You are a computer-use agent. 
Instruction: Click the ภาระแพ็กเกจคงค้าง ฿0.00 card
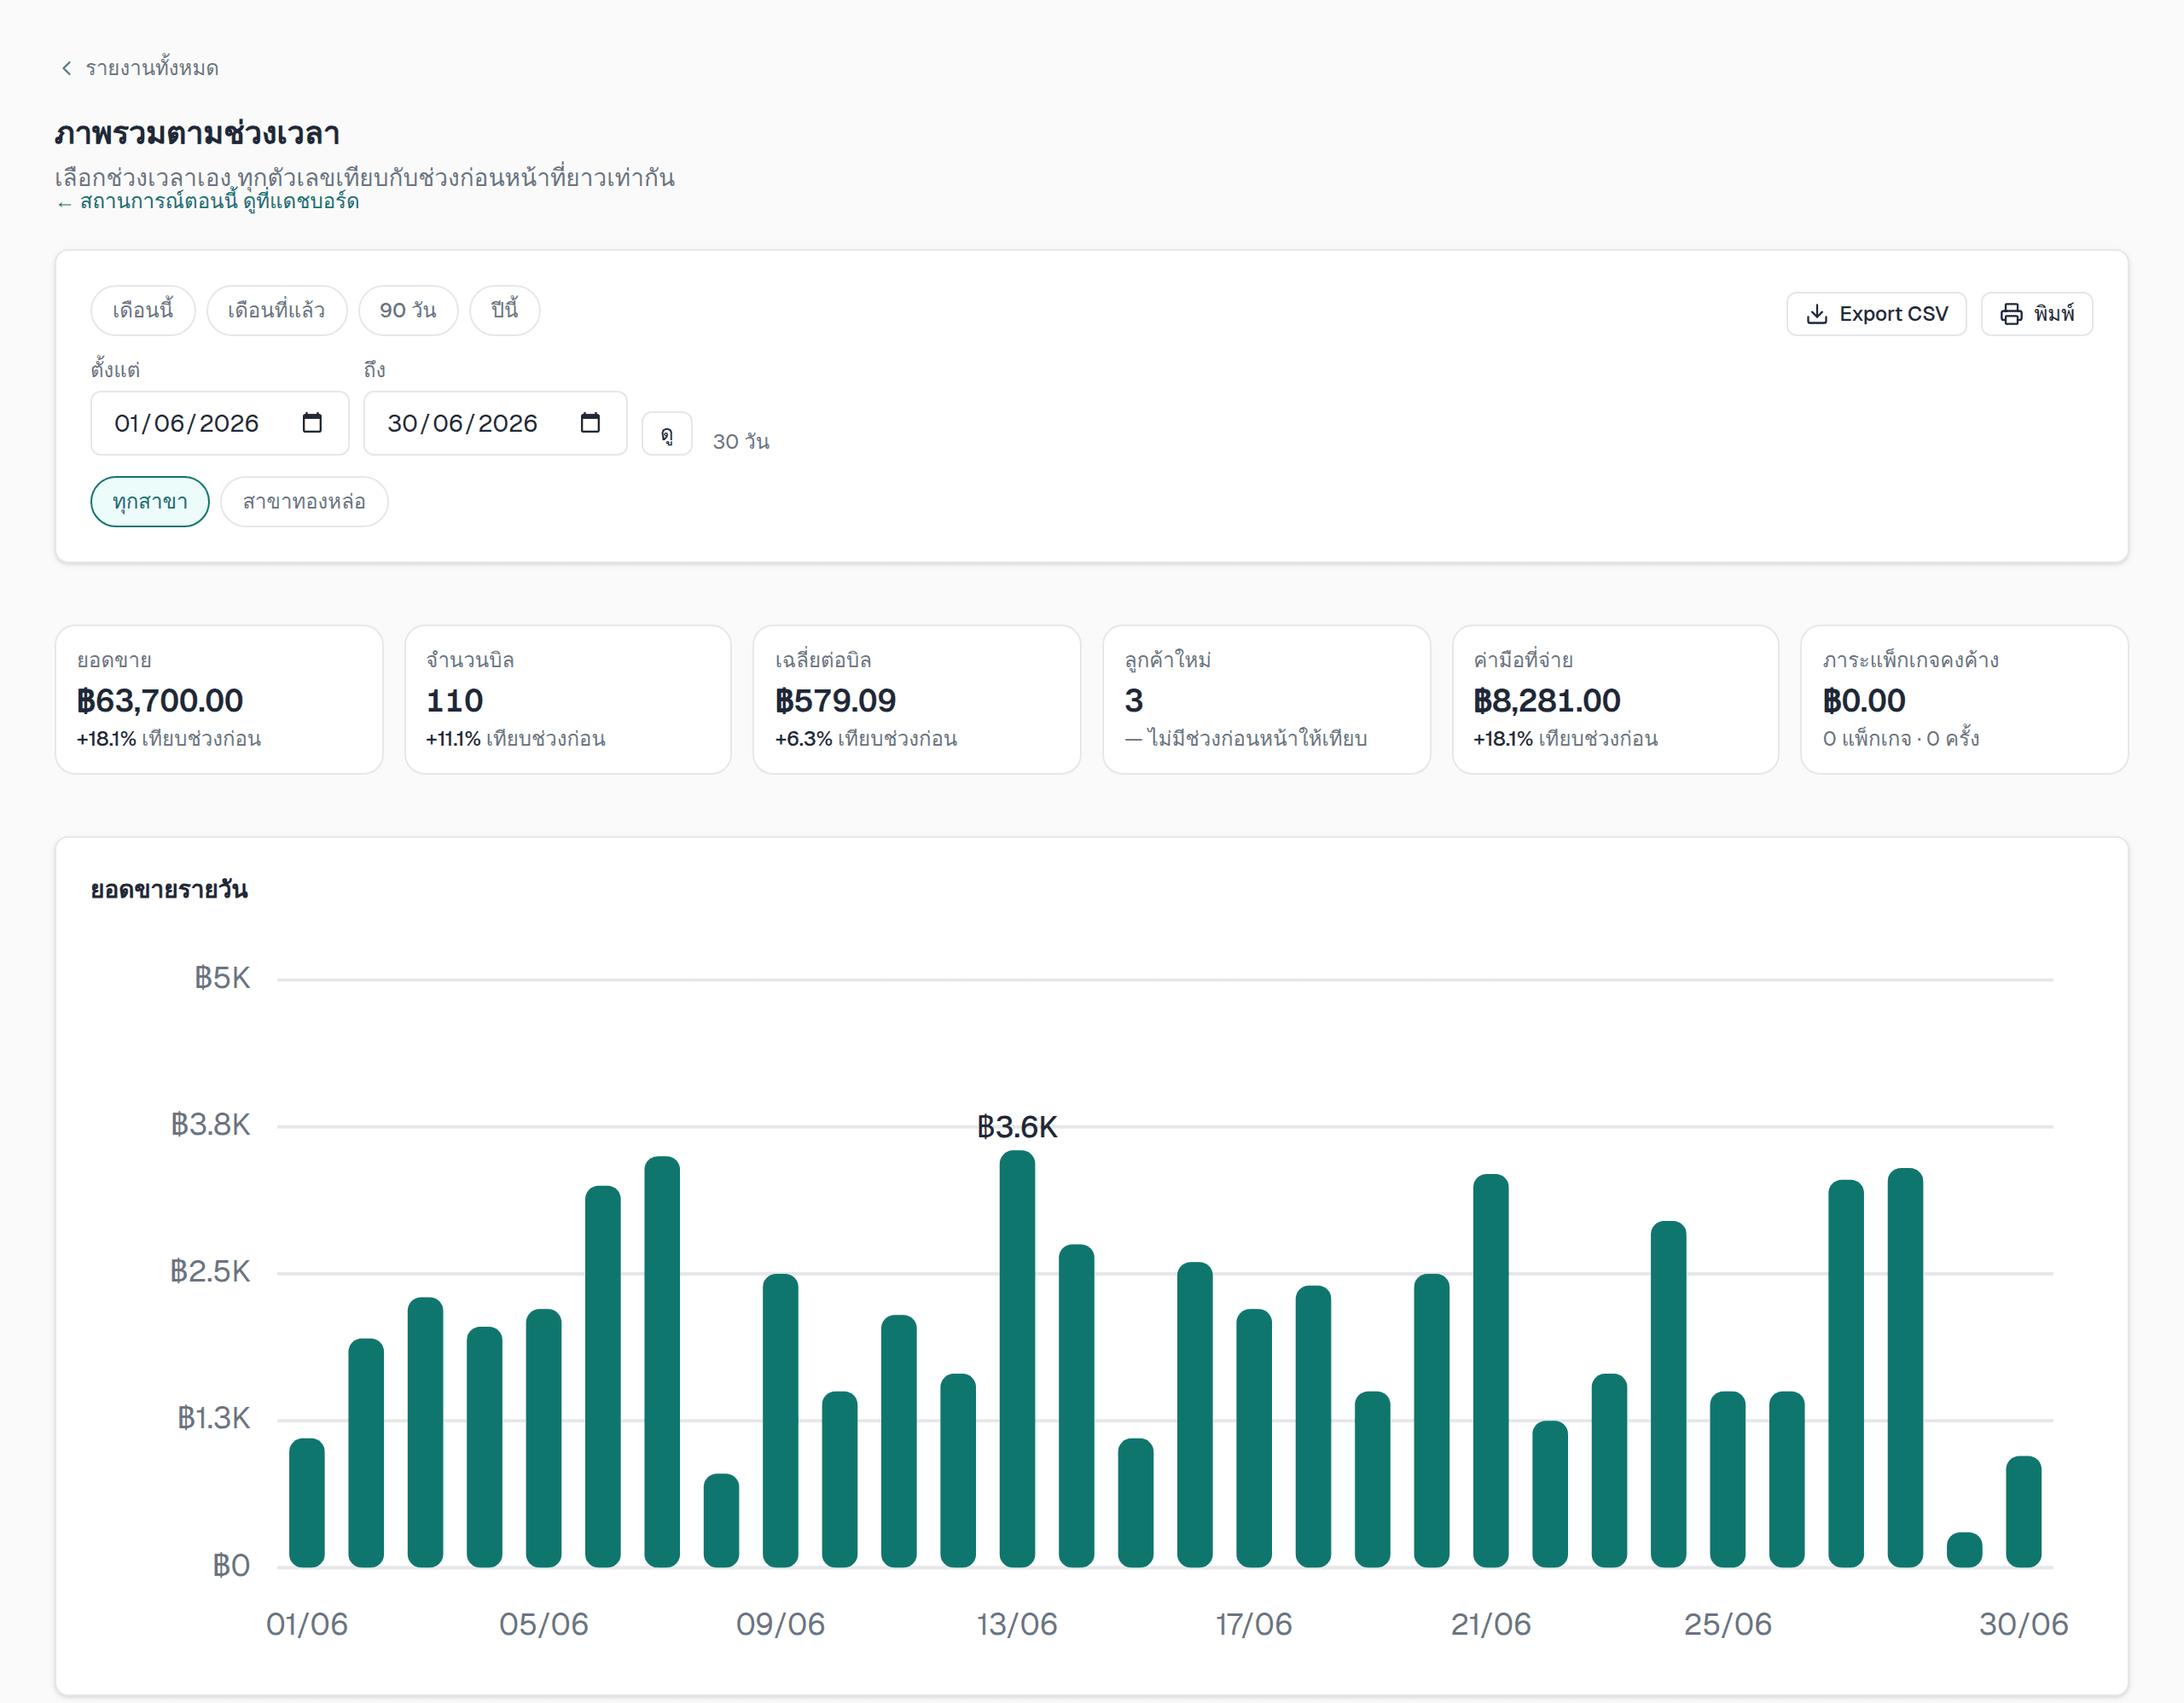[1964, 699]
